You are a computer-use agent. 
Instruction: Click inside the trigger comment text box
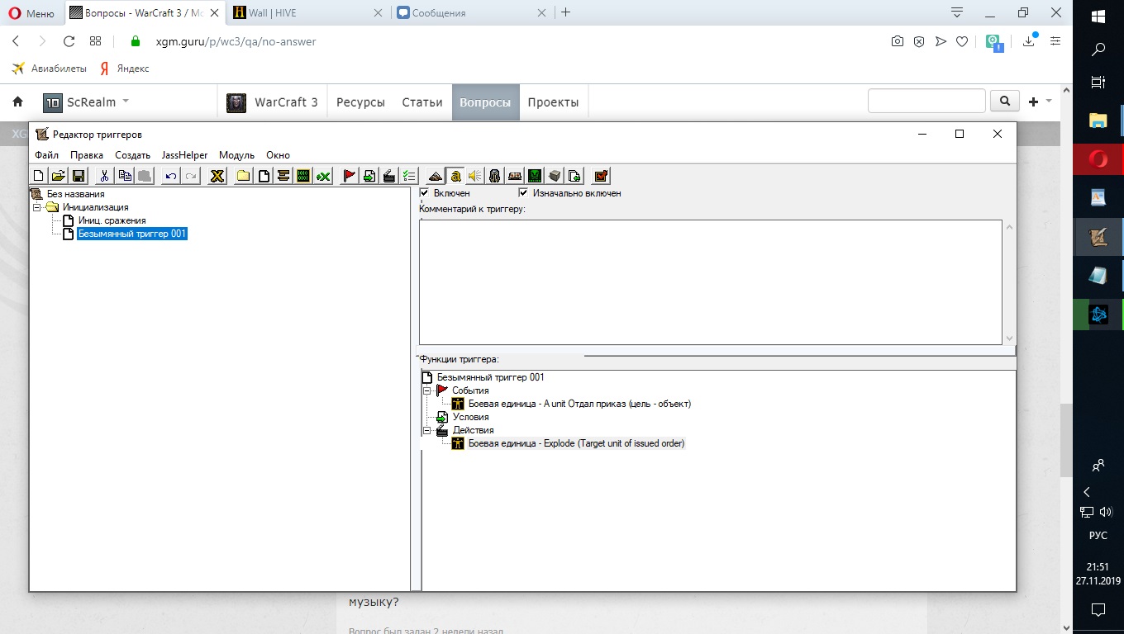pos(711,282)
